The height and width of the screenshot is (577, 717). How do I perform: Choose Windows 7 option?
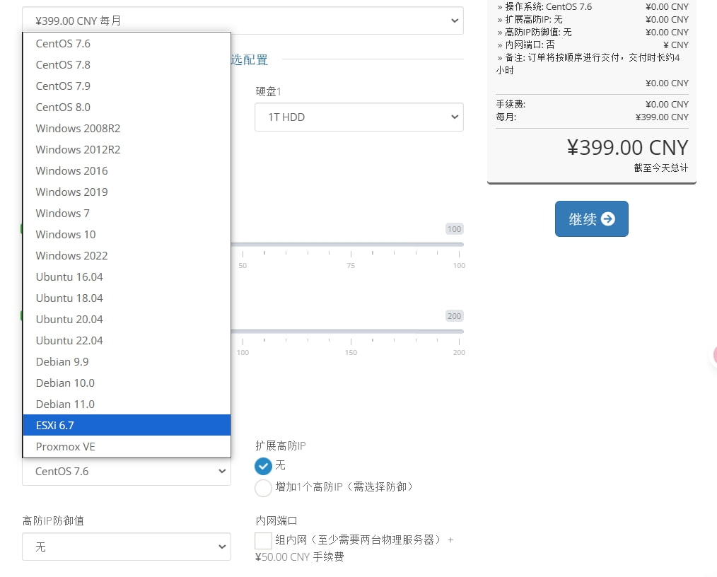(127, 213)
